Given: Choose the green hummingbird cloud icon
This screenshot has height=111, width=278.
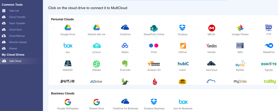Looking at the screenshot, I should 125,82.
